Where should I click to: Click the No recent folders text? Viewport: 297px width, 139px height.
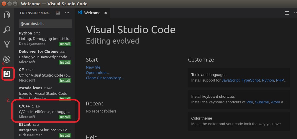101,111
